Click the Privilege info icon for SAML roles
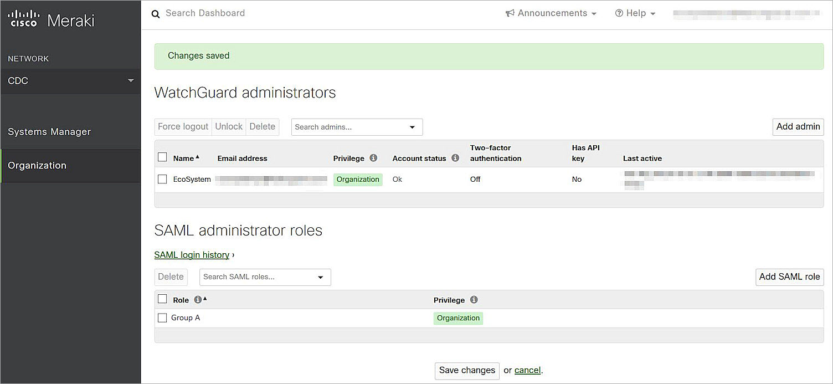This screenshot has width=833, height=384. tap(474, 299)
